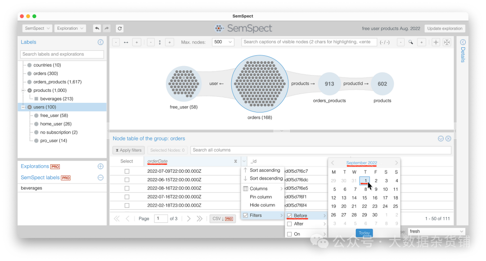Screen dimensions: 486x261
Task: Click the horizontal spacing double-arrow icon
Action: pos(126,42)
